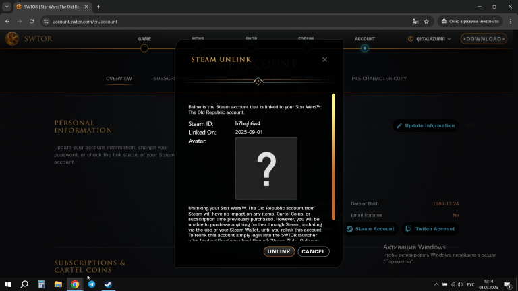
Task: Switch to PTS CHARACTER COPY tab
Action: click(379, 79)
